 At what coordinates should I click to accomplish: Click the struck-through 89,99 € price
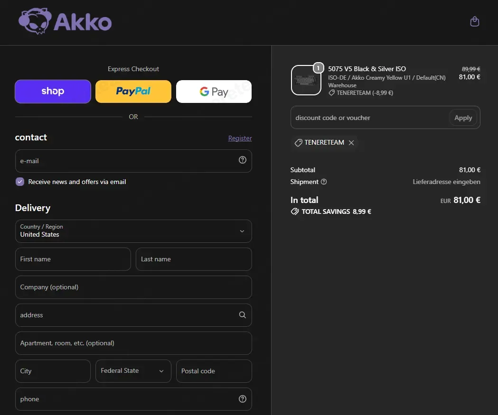click(x=470, y=69)
